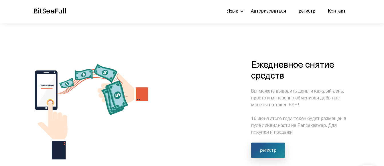Click the orange sleeve cuff square
Viewport: 384px width, 166px height.
pos(142,94)
